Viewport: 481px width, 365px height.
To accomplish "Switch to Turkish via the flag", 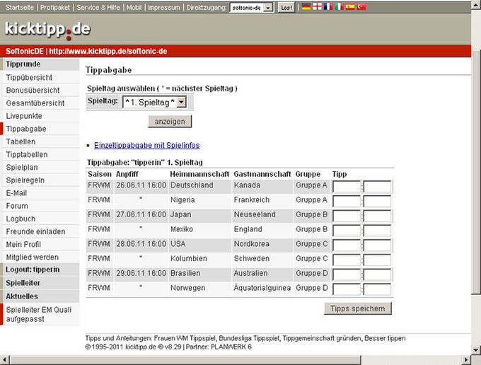I will (x=361, y=6).
